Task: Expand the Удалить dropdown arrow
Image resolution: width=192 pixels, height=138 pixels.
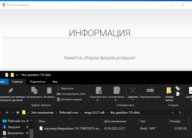Action: click(133, 100)
